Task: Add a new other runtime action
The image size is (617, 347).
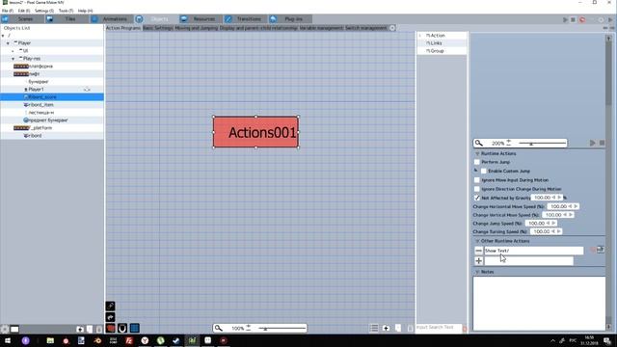Action: pyautogui.click(x=478, y=260)
